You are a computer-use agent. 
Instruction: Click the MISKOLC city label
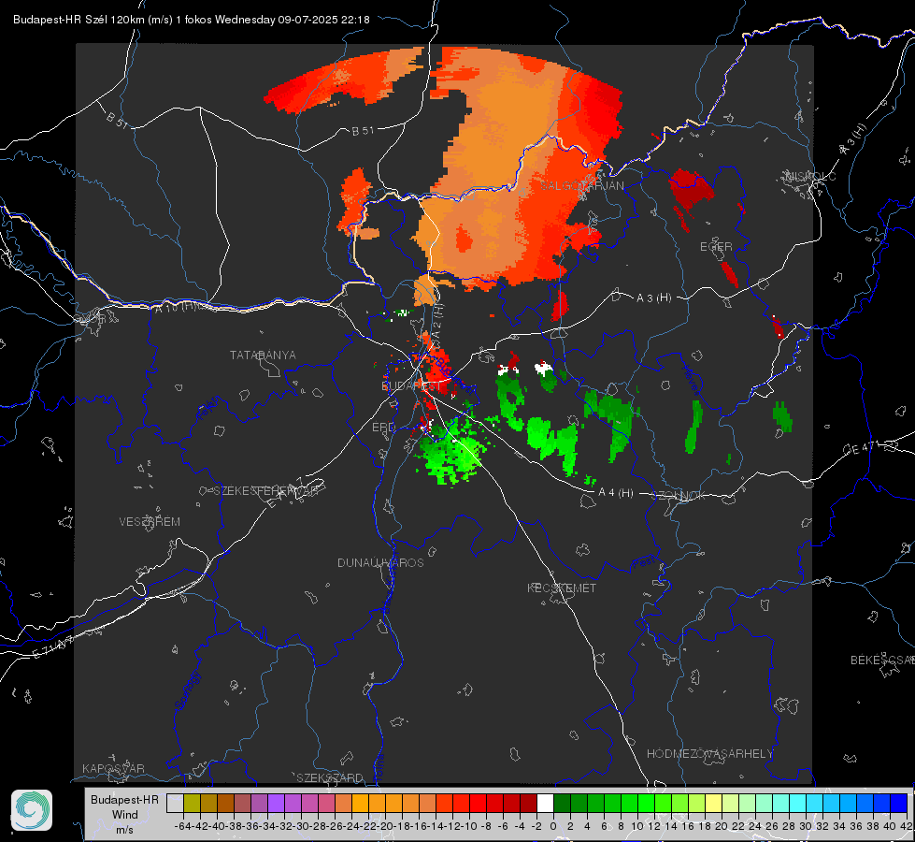pos(810,177)
